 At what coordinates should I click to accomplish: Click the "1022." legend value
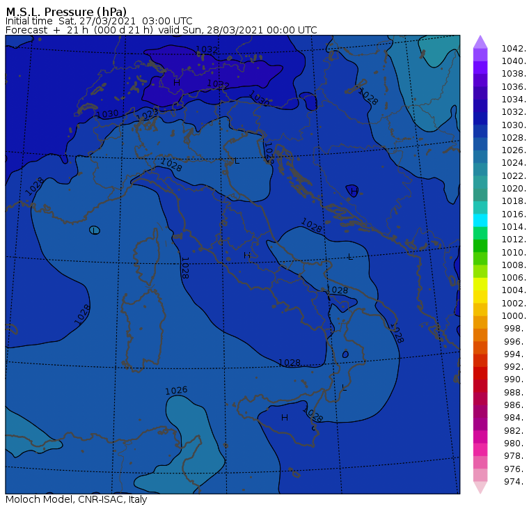pyautogui.click(x=514, y=176)
